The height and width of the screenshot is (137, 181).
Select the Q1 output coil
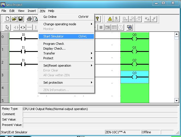(135, 51)
